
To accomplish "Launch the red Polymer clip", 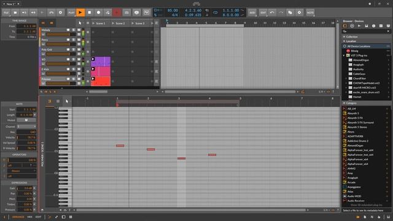I will pyautogui.click(x=93, y=79).
